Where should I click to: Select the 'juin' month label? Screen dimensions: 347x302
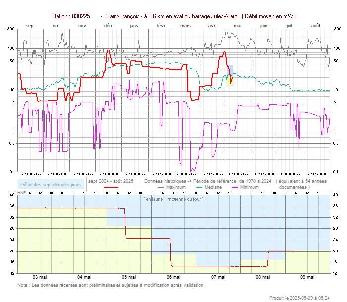pos(264,26)
